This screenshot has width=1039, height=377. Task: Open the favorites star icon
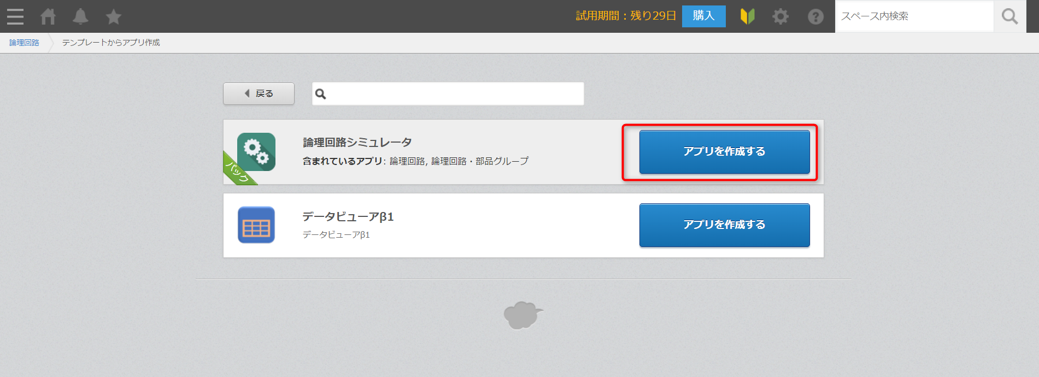(114, 16)
